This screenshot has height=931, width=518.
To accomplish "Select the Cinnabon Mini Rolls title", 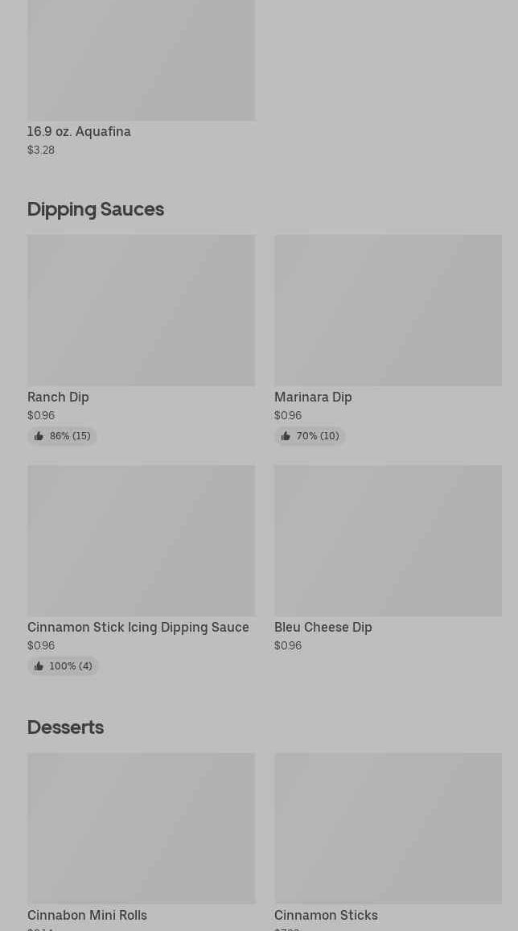I will point(87,915).
